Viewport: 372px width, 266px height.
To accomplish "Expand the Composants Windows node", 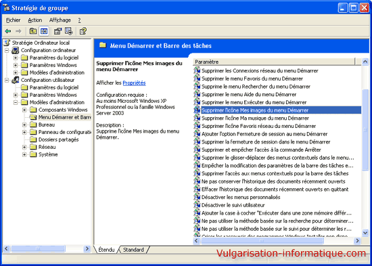I will pos(24,110).
